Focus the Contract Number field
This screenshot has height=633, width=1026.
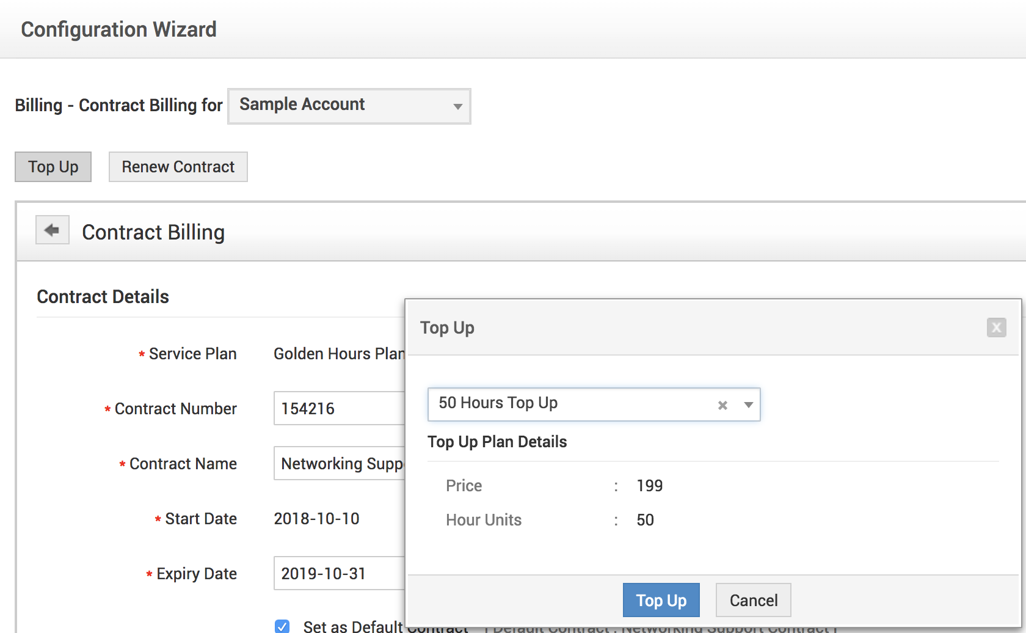tap(339, 408)
